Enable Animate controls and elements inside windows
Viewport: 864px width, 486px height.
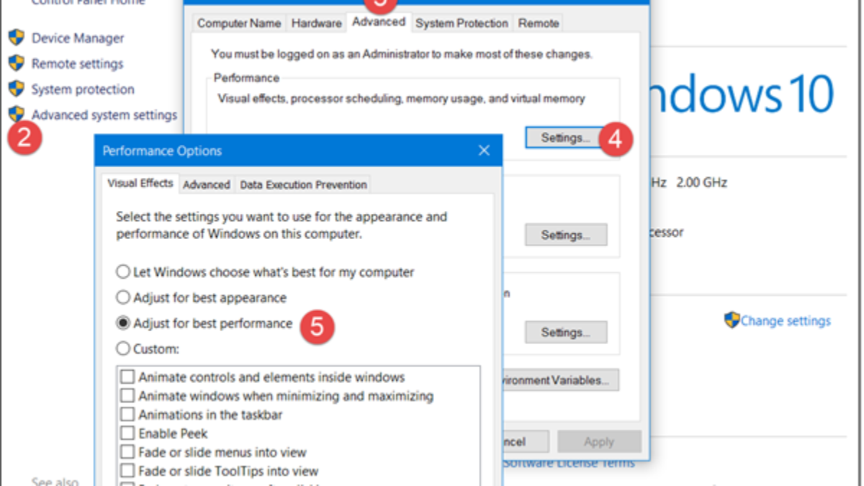point(263,377)
